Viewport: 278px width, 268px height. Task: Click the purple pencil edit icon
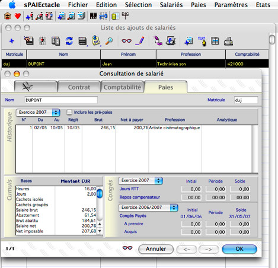[x=140, y=41]
